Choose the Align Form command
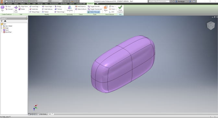This screenshot has height=118, width=218. coord(23,6)
